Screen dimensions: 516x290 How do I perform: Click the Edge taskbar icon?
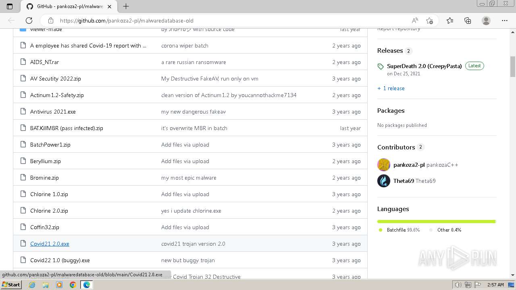click(x=86, y=285)
